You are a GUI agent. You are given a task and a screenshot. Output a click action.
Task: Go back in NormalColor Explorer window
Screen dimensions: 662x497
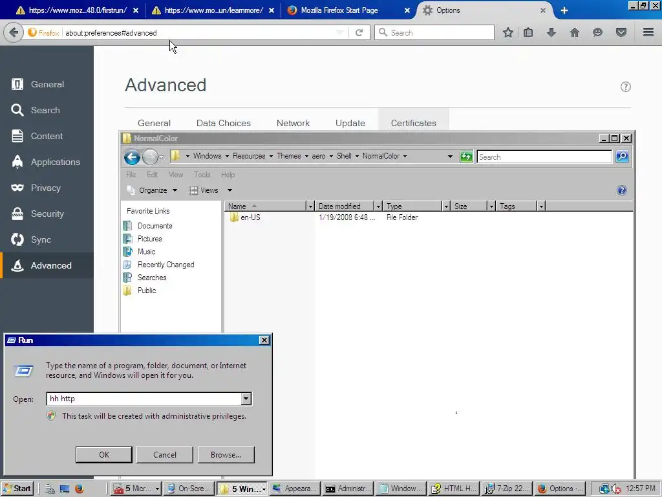[x=132, y=157]
